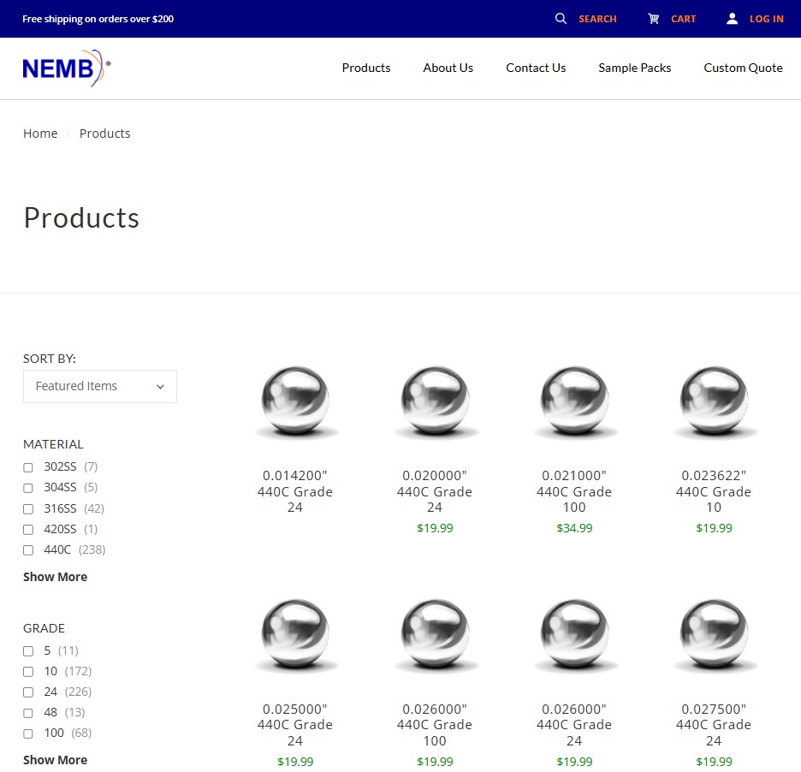Check the 304SS material filter

28,488
